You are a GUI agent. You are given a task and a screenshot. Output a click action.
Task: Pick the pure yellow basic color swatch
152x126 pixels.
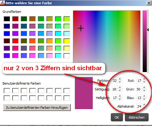[x=67, y=41]
